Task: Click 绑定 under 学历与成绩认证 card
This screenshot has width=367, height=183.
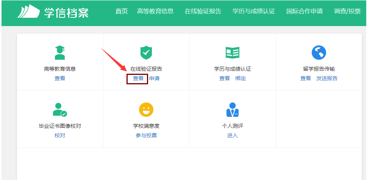Action: pos(241,78)
